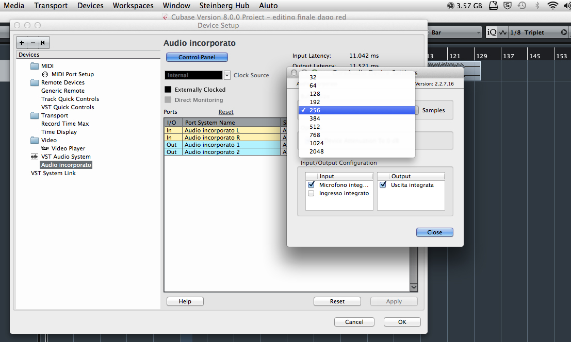
Task: Select the MIDI folder icon
Action: click(x=35, y=66)
